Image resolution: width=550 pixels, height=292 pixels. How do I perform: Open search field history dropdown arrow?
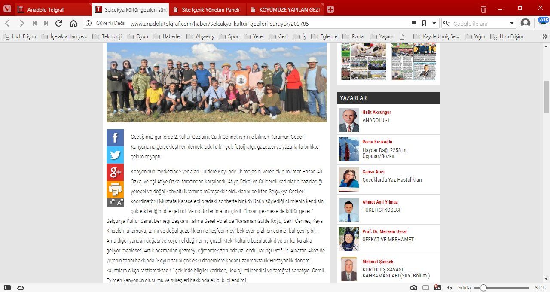[512, 24]
